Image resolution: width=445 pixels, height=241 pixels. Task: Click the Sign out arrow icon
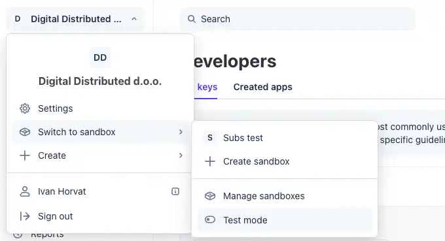point(25,216)
